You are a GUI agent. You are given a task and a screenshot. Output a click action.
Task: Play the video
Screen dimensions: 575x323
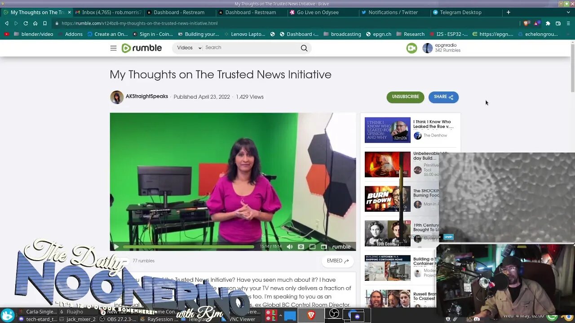tap(116, 247)
